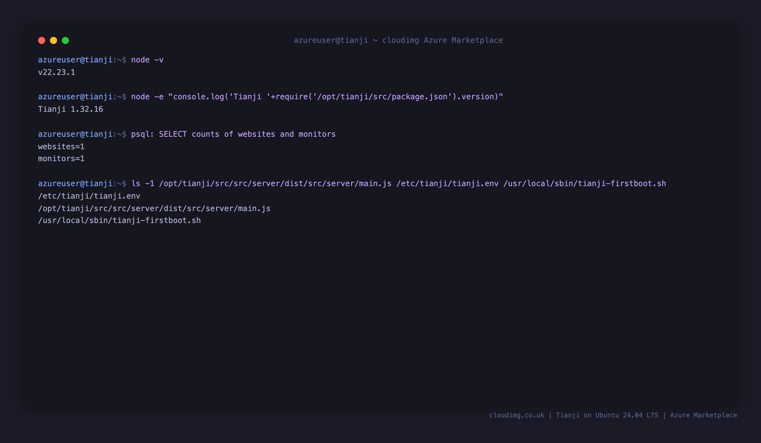
Task: Minimize the terminal with the yellow button
Action: pyautogui.click(x=54, y=40)
